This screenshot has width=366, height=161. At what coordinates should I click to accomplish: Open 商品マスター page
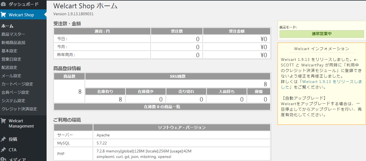[x=13, y=34]
